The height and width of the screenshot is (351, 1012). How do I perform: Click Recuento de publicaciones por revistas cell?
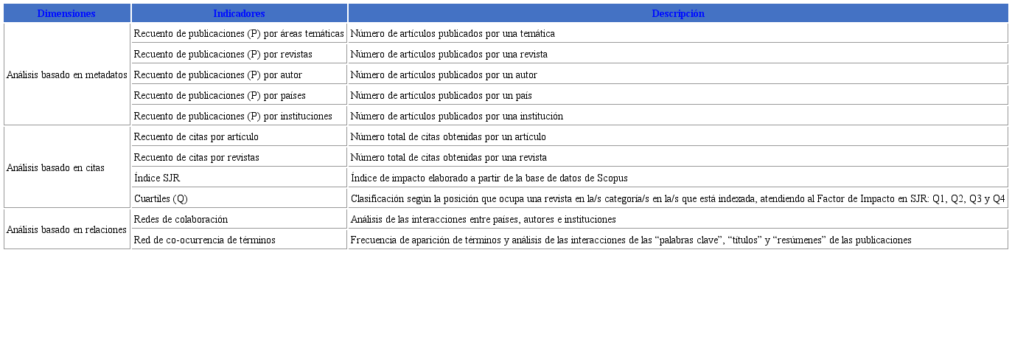click(223, 54)
